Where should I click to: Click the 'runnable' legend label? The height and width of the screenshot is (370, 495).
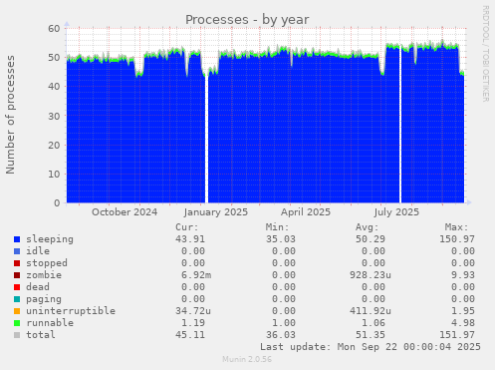point(50,323)
